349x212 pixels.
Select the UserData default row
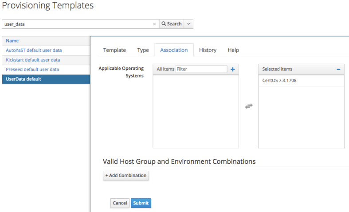24,79
